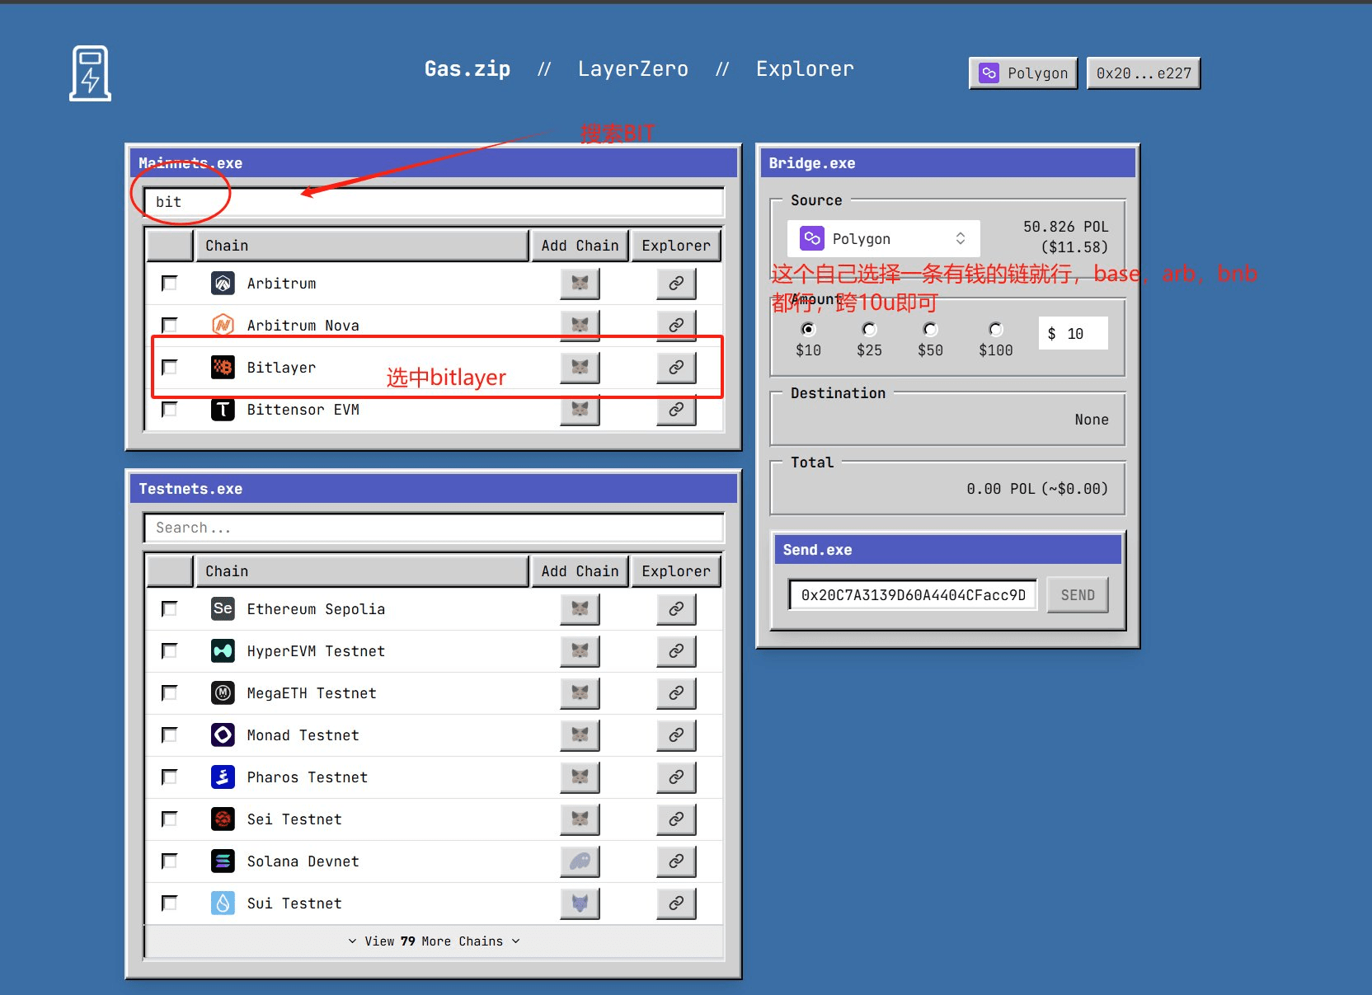Image resolution: width=1372 pixels, height=995 pixels.
Task: Add Sei Testnet via MetaMask icon
Action: [x=580, y=819]
